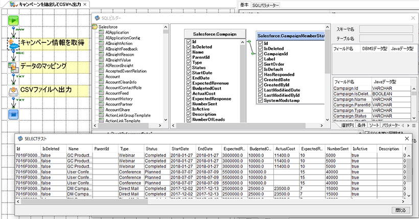419x219 pixels.
Task: Click the AccountShare table icon
Action: click(x=101, y=110)
